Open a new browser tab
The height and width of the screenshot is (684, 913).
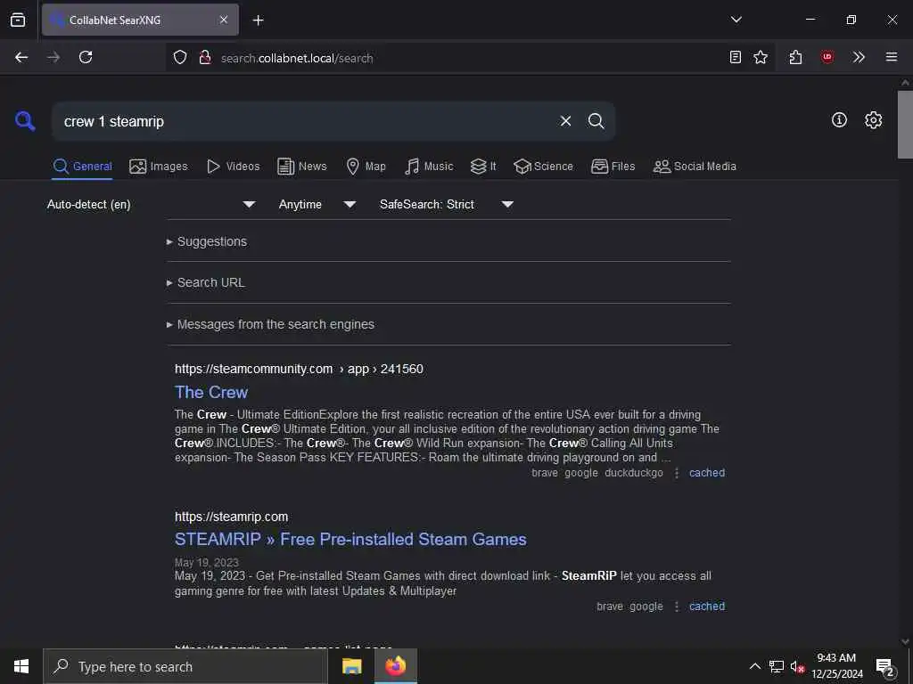(x=258, y=20)
